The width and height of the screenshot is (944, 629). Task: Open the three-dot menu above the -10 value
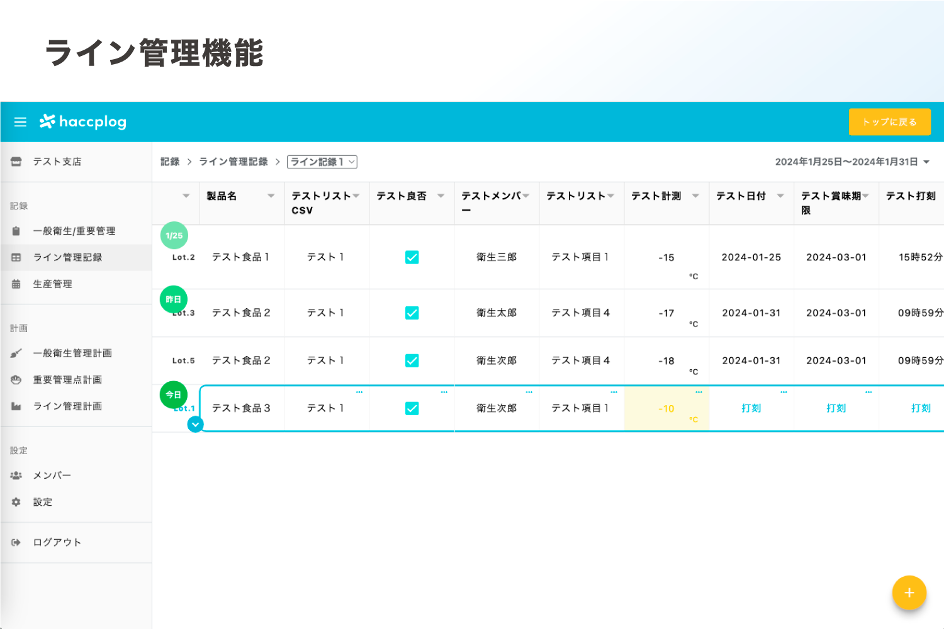(x=699, y=392)
